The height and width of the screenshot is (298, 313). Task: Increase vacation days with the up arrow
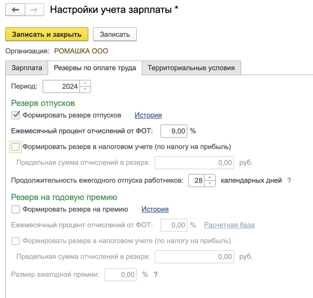pyautogui.click(x=210, y=178)
